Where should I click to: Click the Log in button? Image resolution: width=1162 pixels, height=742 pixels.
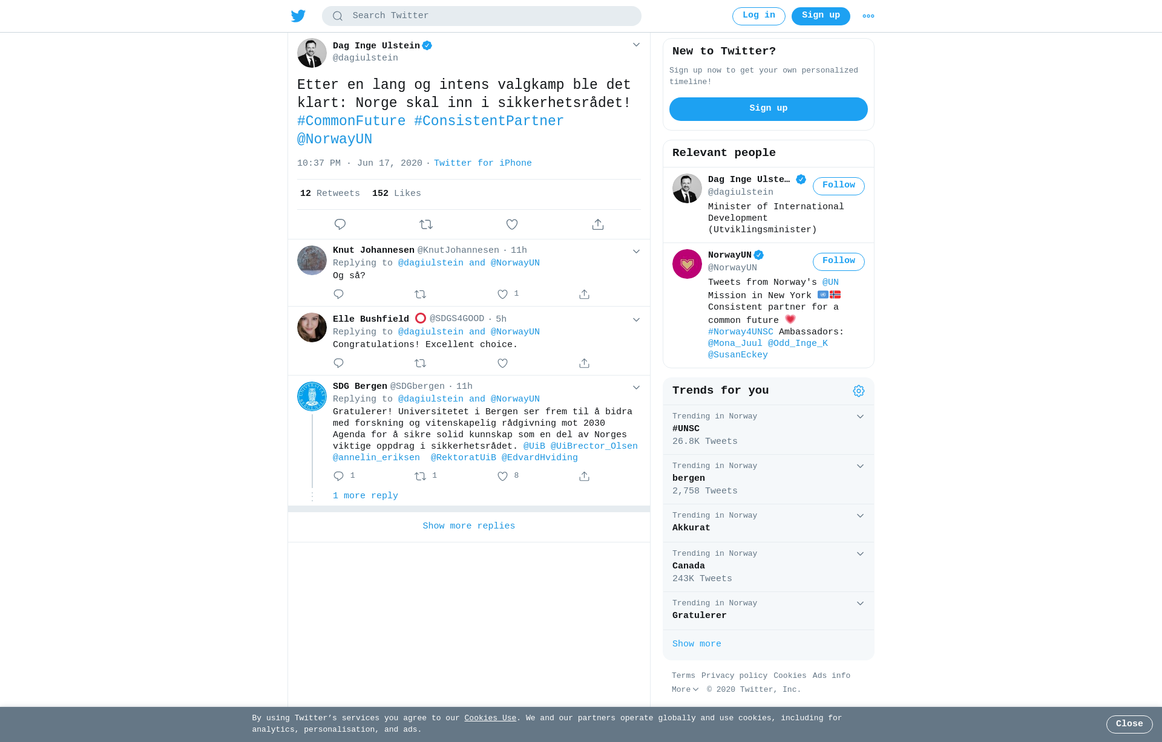(759, 16)
